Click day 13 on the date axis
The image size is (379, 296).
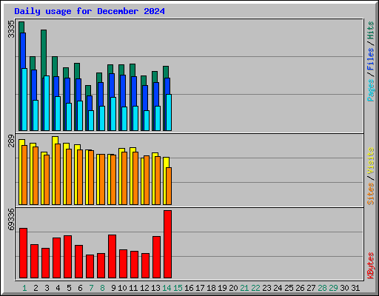155,288
